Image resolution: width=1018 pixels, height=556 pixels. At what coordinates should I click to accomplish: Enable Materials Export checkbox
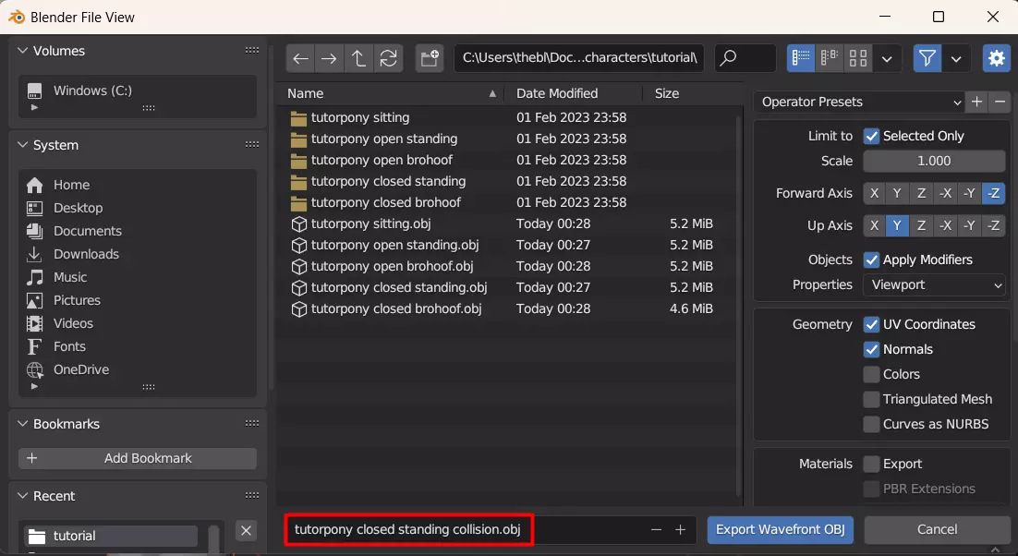pyautogui.click(x=871, y=464)
